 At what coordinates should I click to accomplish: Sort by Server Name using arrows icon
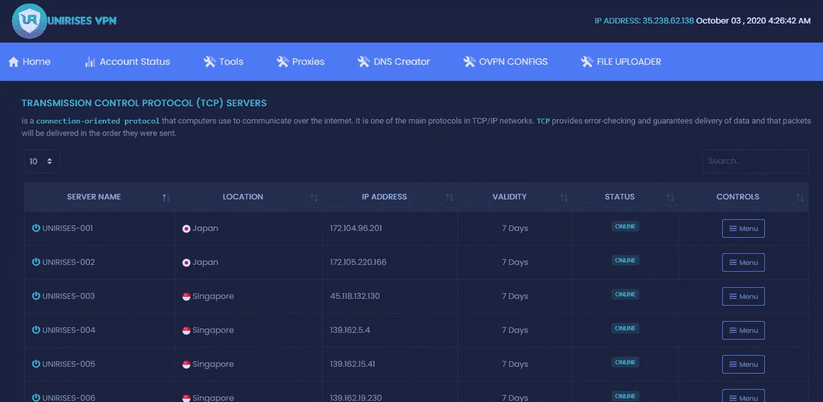pyautogui.click(x=166, y=198)
